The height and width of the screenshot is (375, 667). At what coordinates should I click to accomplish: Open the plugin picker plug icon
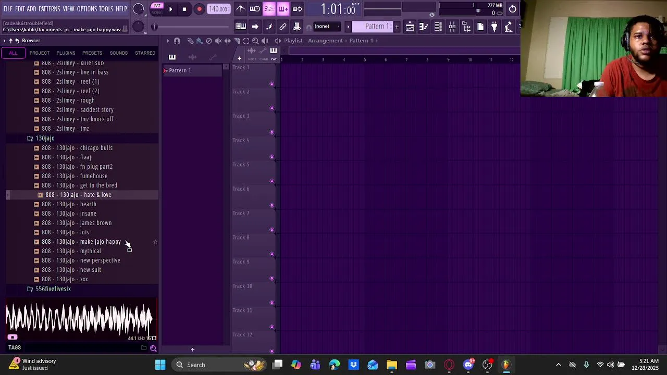tap(495, 27)
